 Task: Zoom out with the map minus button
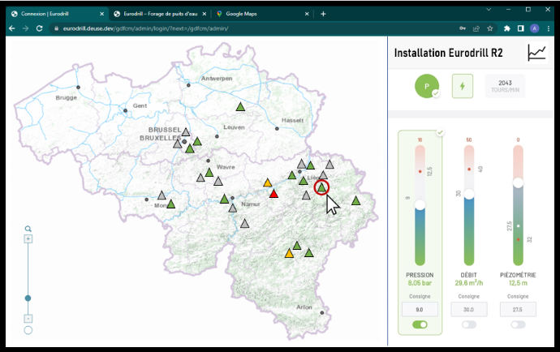pyautogui.click(x=28, y=319)
